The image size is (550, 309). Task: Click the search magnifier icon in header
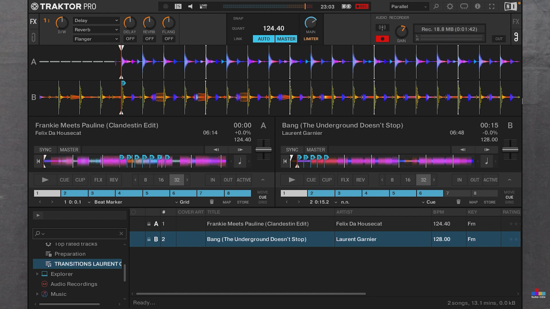click(x=436, y=6)
